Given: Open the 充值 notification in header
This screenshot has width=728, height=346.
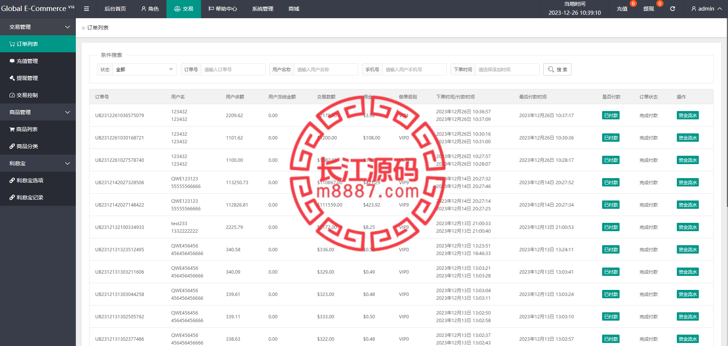Looking at the screenshot, I should coord(622,9).
